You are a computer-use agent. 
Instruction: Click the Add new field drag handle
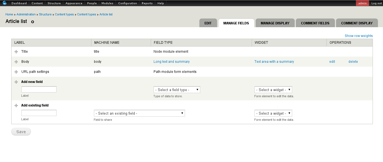point(16,82)
